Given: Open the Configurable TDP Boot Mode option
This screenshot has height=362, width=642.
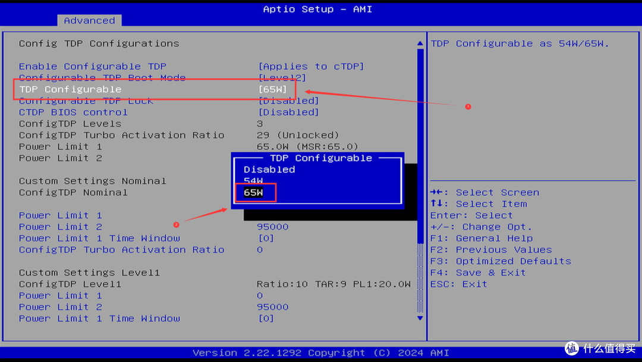Looking at the screenshot, I should 102,78.
